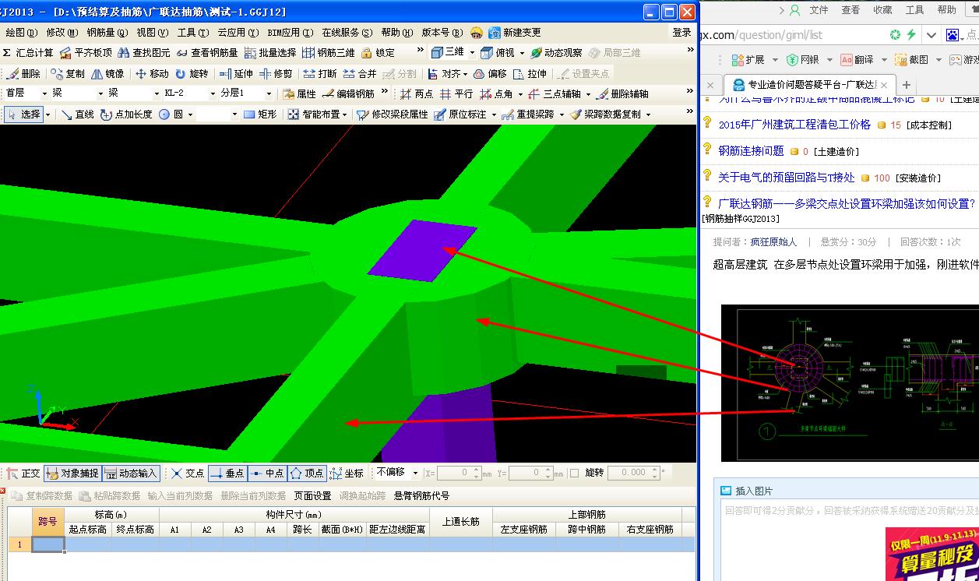Select the 旋转 rotate tool in edit toolbar
The image size is (979, 581).
pyautogui.click(x=192, y=74)
